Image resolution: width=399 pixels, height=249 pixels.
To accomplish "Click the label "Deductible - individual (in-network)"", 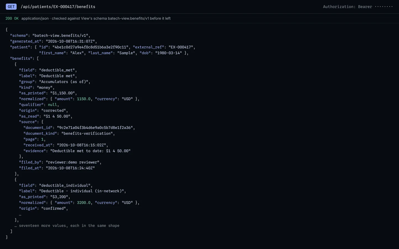I will (81, 191).
